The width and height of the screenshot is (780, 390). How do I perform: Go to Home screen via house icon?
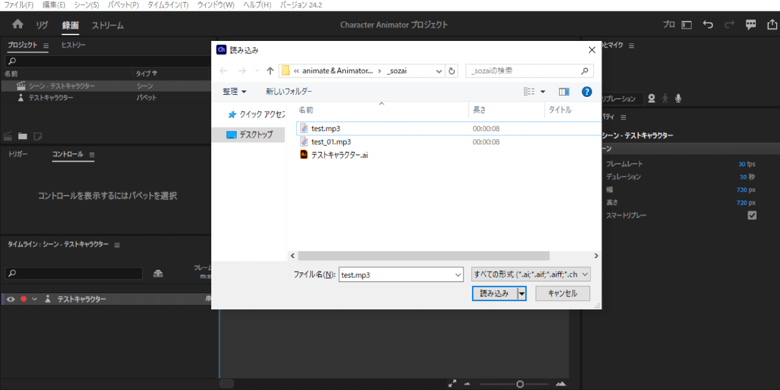pyautogui.click(x=18, y=25)
